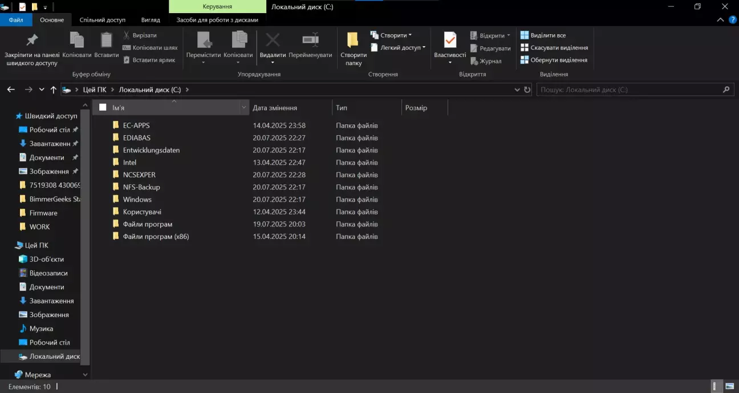The image size is (739, 393).
Task: Select the Користувачі folder
Action: tap(142, 212)
